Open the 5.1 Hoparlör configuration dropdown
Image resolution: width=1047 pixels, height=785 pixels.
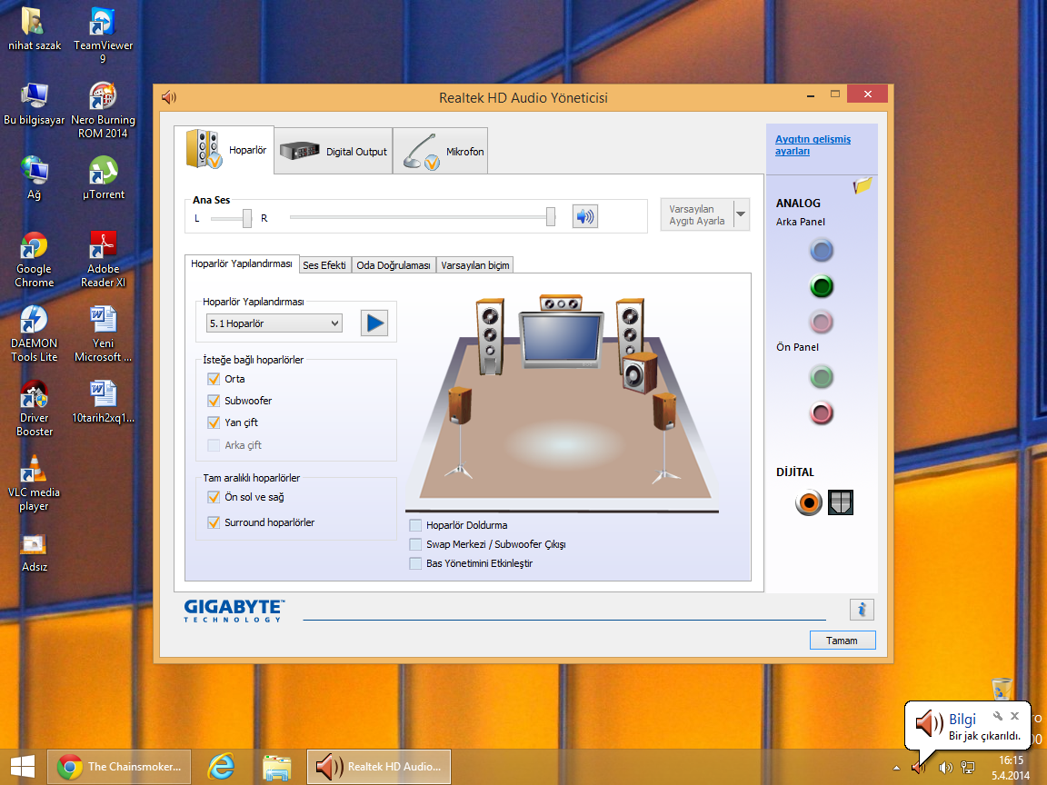274,323
